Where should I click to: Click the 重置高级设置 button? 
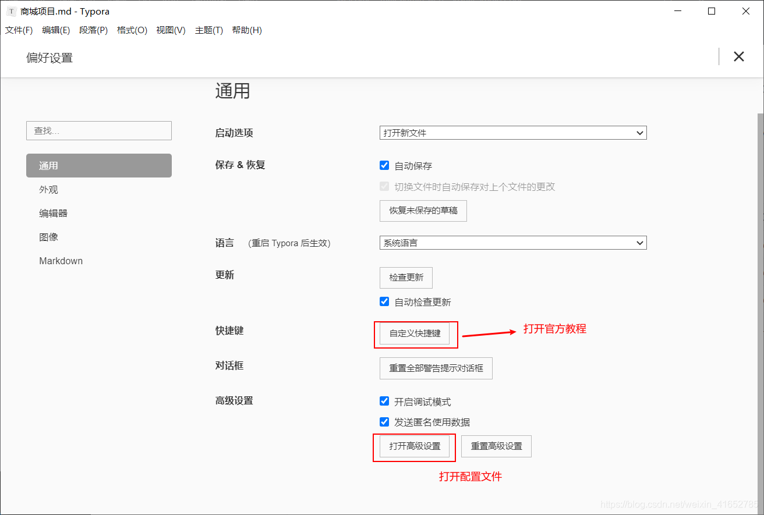496,446
